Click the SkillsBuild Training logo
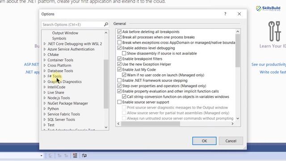This screenshot has width=286, height=161. 268,8
